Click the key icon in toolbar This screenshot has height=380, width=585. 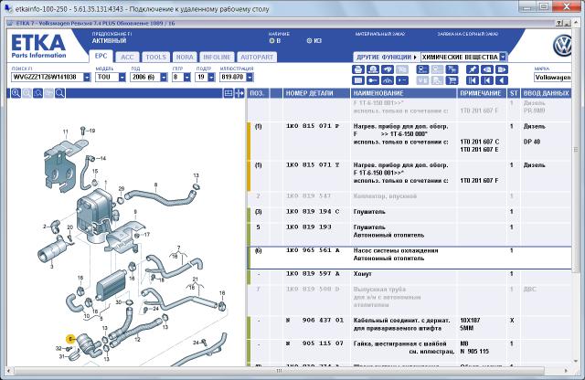tap(373, 80)
